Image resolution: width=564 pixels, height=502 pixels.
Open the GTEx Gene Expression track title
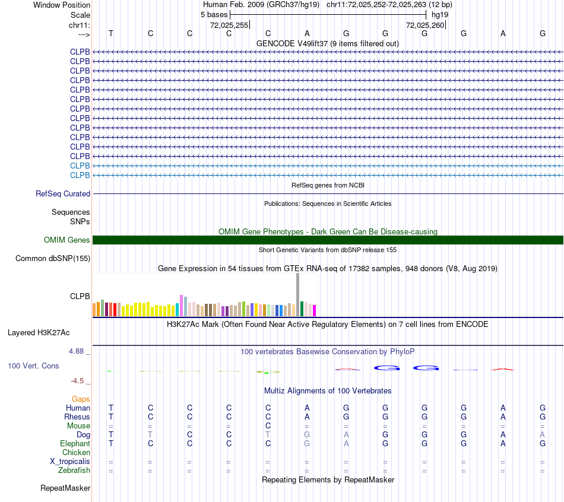pyautogui.click(x=328, y=269)
